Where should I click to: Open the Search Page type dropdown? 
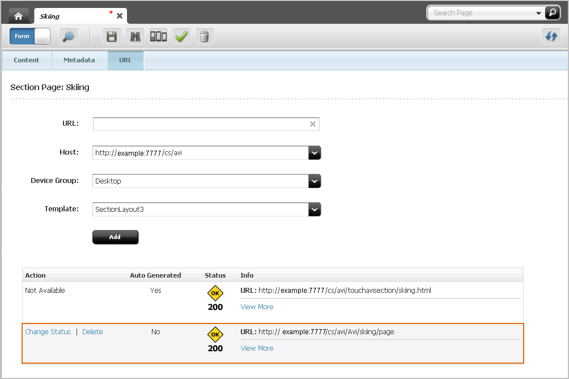click(x=538, y=13)
